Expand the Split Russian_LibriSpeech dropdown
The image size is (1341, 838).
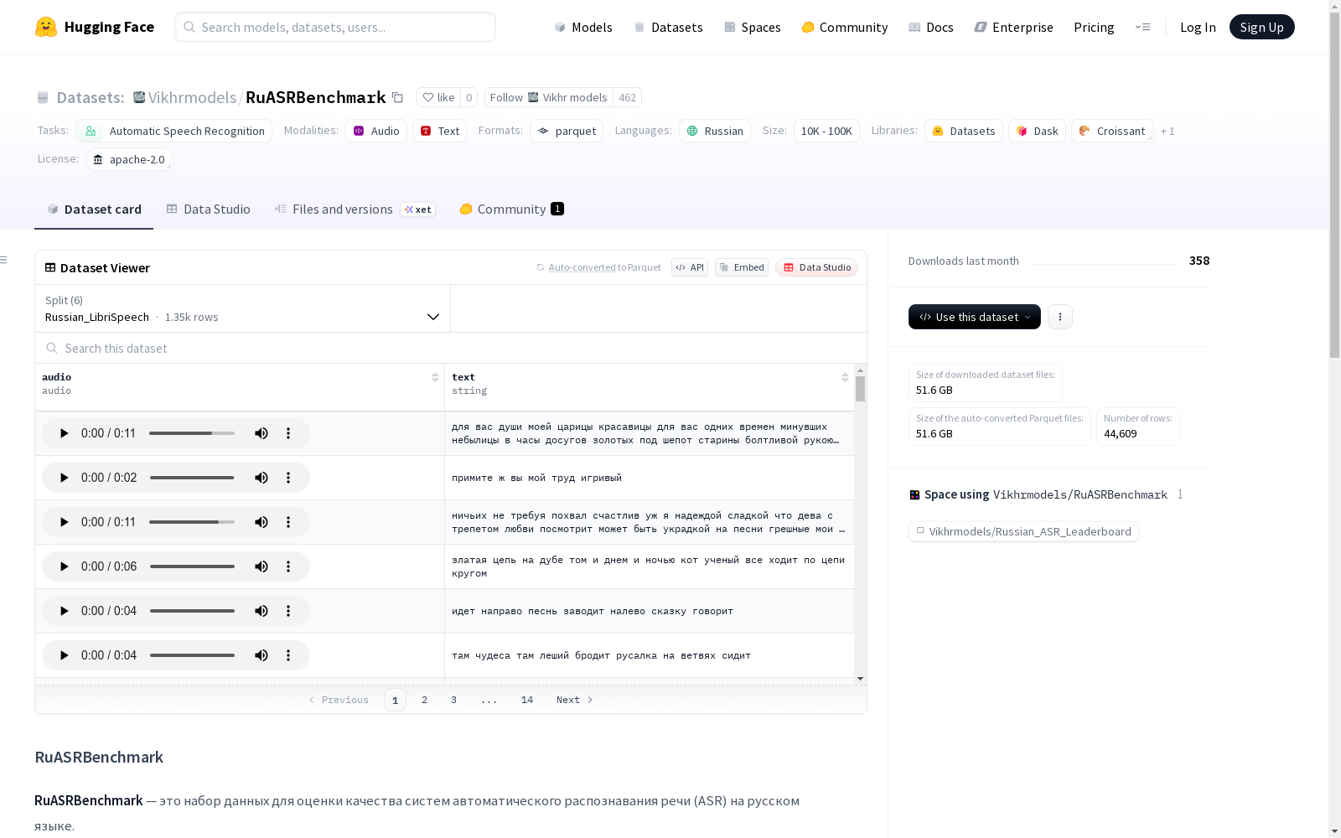242,308
